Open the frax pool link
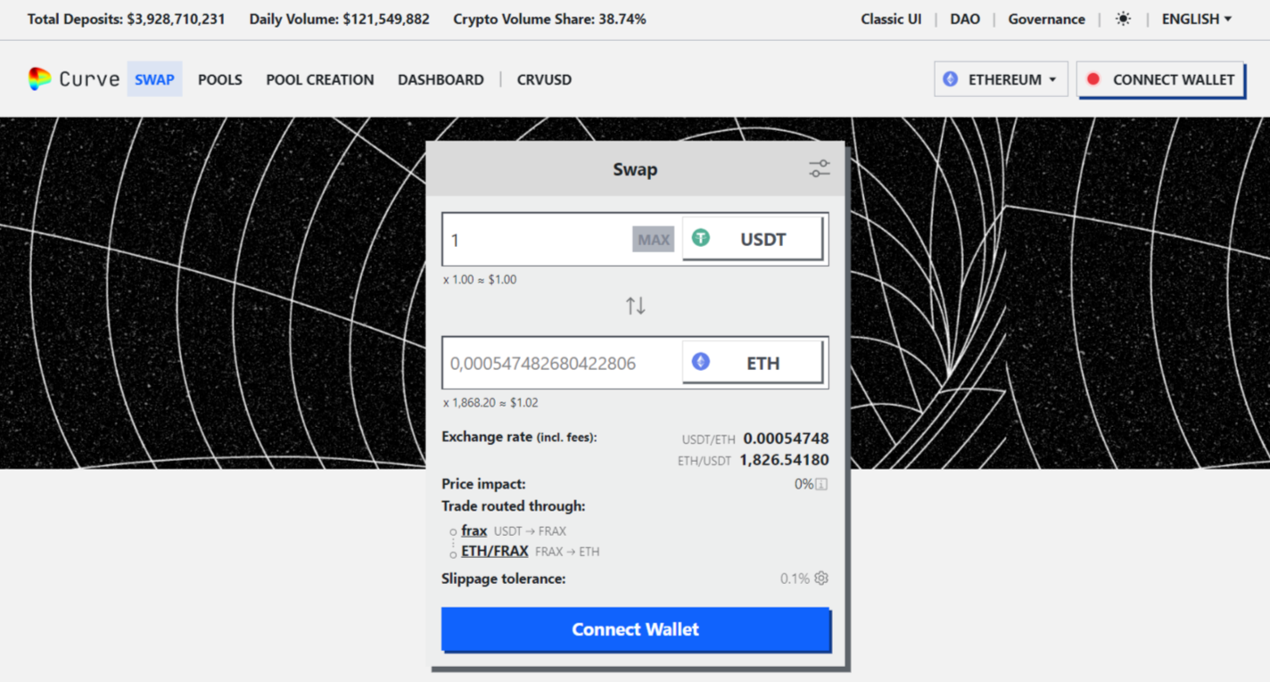 [474, 530]
